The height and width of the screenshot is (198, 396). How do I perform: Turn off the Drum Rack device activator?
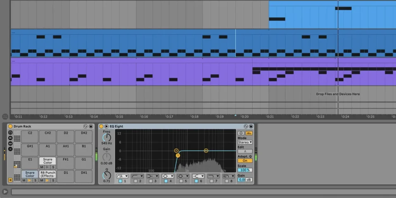[10, 126]
